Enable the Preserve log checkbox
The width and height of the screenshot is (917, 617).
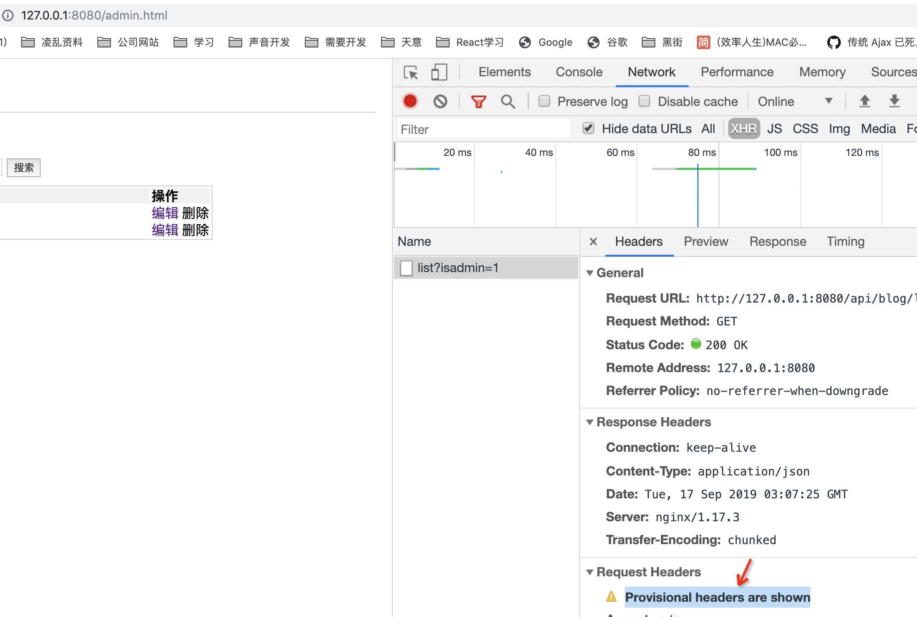[544, 101]
